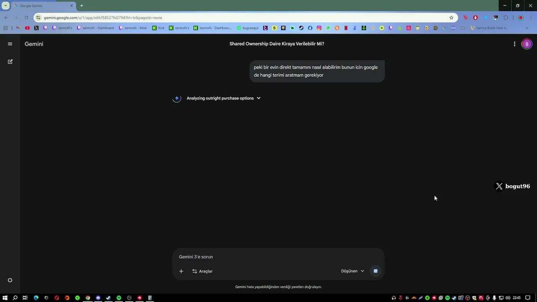Bookmark this page with the star icon

(x=451, y=18)
